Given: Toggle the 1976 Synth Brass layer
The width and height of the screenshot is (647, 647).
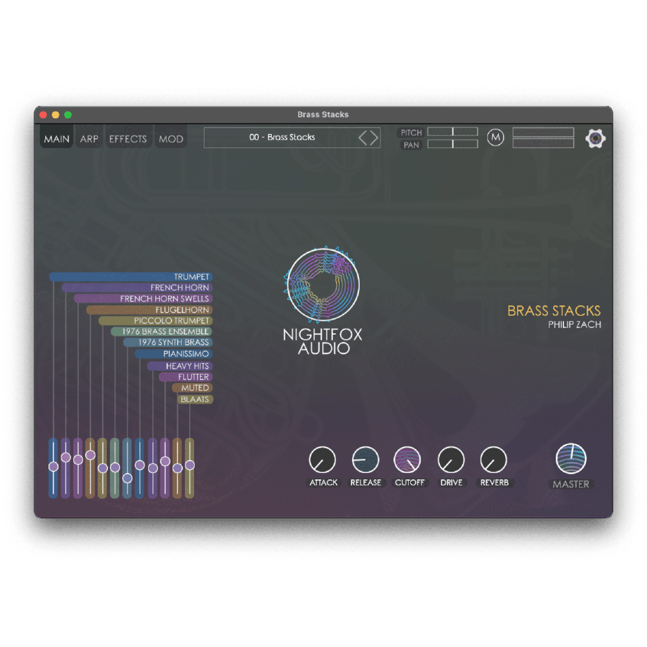Looking at the screenshot, I should click(x=173, y=342).
